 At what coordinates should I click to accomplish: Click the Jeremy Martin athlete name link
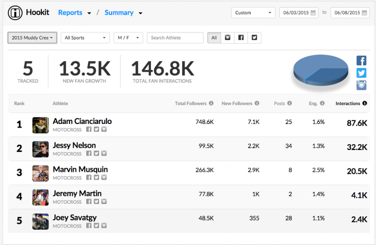pos(77,193)
